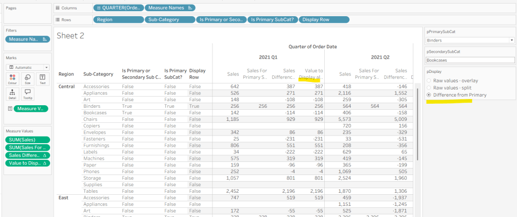Click the Sub-Category column header
The height and width of the screenshot is (217, 517).
tap(98, 74)
